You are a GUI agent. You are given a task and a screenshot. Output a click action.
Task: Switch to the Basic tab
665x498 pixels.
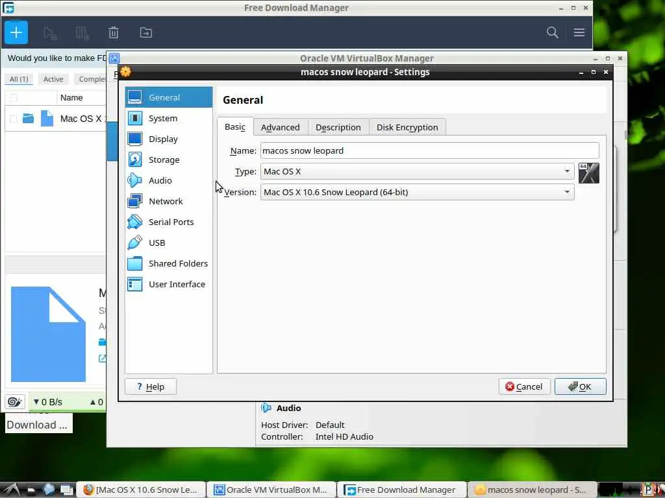tap(235, 126)
